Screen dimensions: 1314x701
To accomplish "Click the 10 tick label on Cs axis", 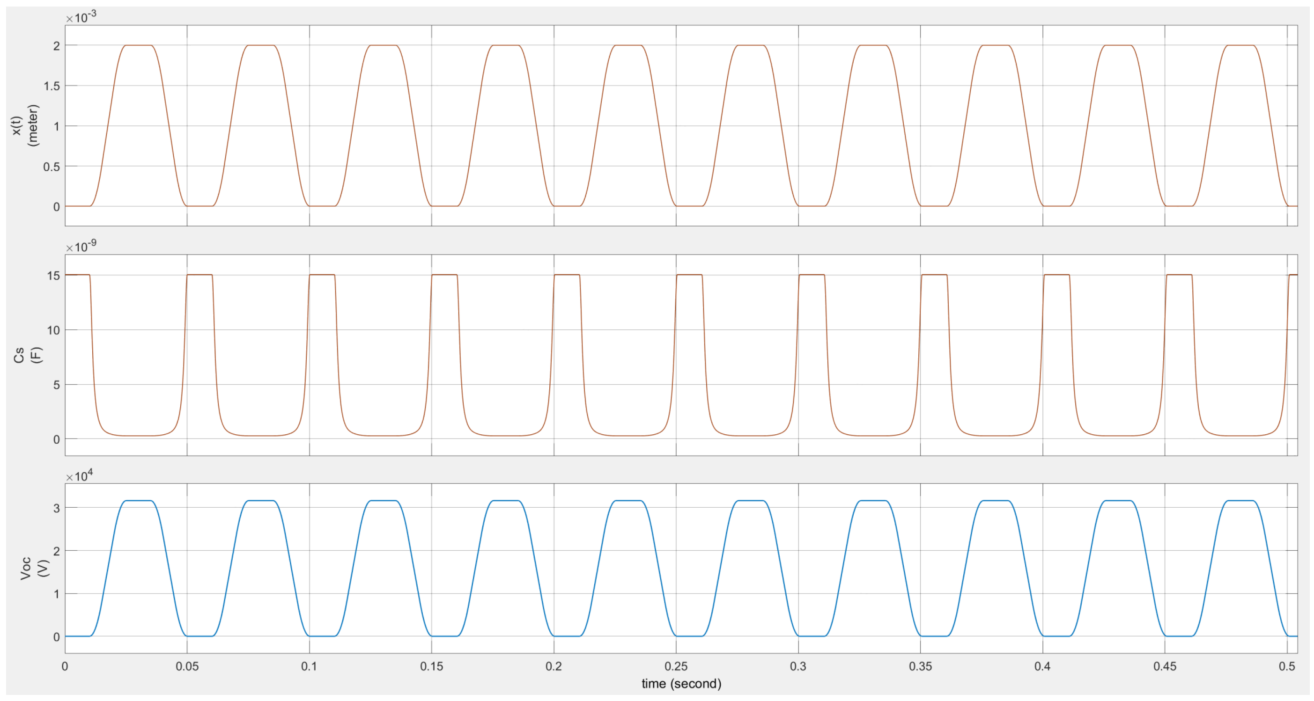I will click(53, 330).
